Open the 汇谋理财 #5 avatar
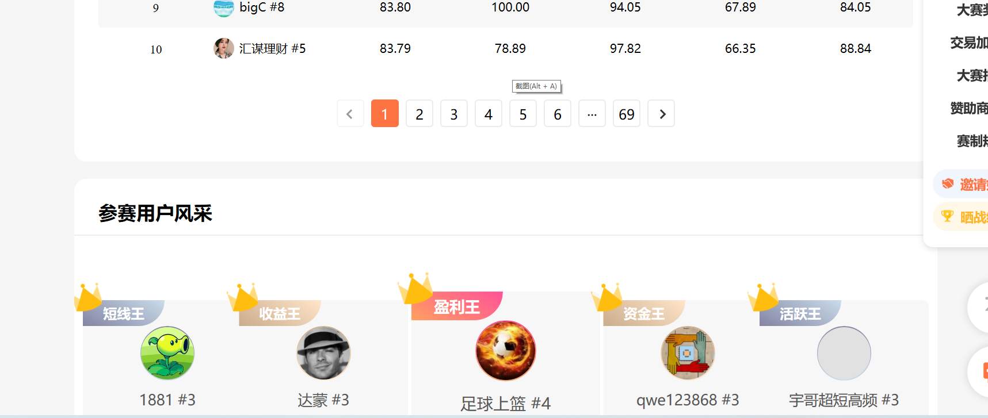The image size is (988, 418). coord(223,48)
